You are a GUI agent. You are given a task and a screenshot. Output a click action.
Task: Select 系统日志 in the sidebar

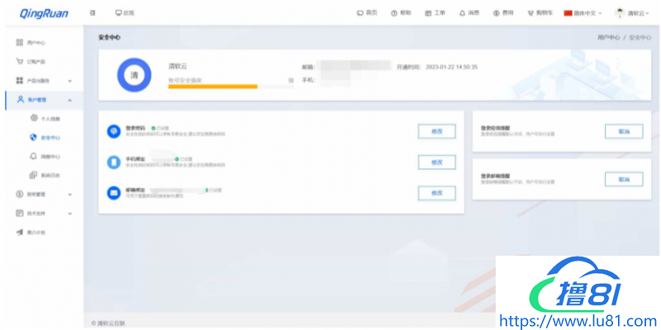coord(50,175)
